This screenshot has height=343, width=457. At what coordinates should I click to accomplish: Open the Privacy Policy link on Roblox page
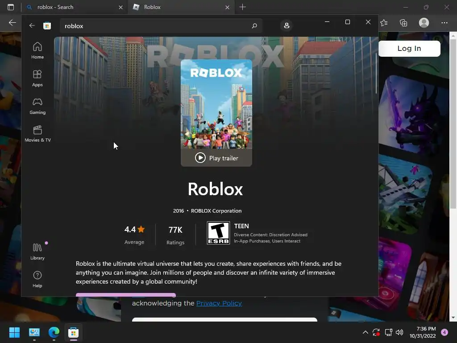coord(219,303)
